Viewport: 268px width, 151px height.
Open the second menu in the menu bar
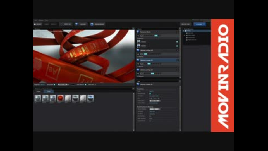click(x=41, y=20)
